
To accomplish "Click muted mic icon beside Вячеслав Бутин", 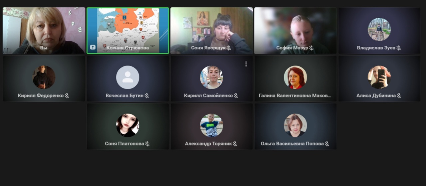I will tap(147, 96).
